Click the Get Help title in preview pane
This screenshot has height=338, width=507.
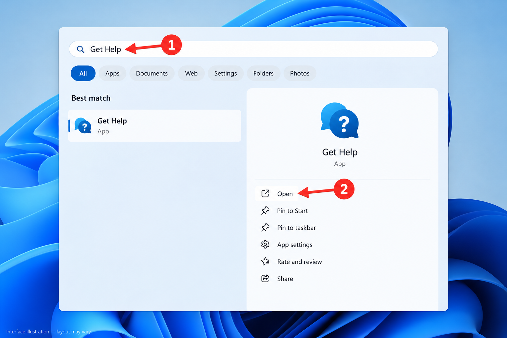(x=340, y=152)
